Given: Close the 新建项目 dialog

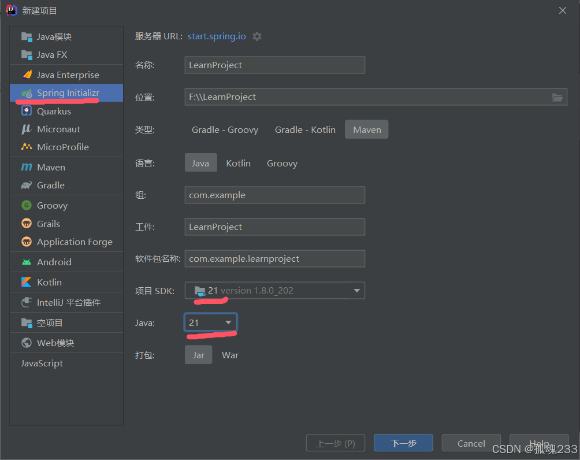Looking at the screenshot, I should 563,10.
